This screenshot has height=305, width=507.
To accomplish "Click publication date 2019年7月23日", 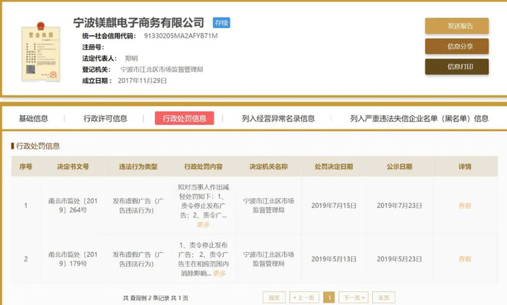I will click(x=399, y=205).
